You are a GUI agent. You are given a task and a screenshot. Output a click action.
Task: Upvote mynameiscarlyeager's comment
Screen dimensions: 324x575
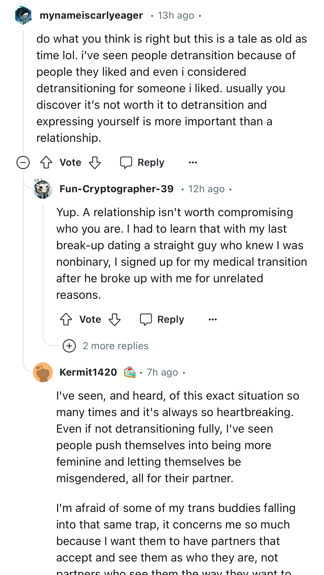point(46,162)
